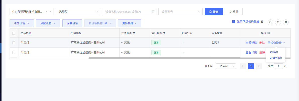The image size is (299, 101).
Task: Click the help icon next to 显示下级机构数据
Action: [x=262, y=22]
